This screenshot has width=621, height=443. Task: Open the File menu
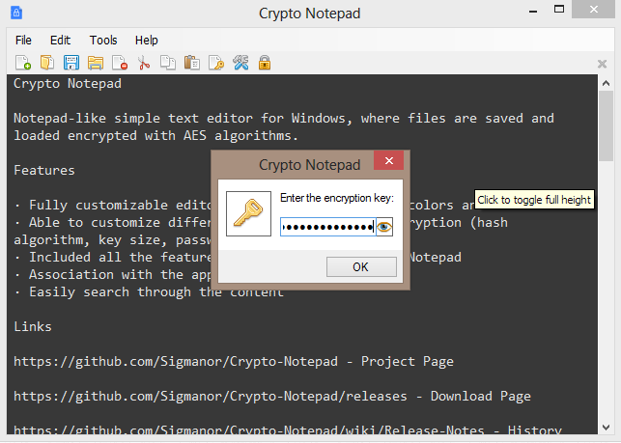tap(23, 40)
